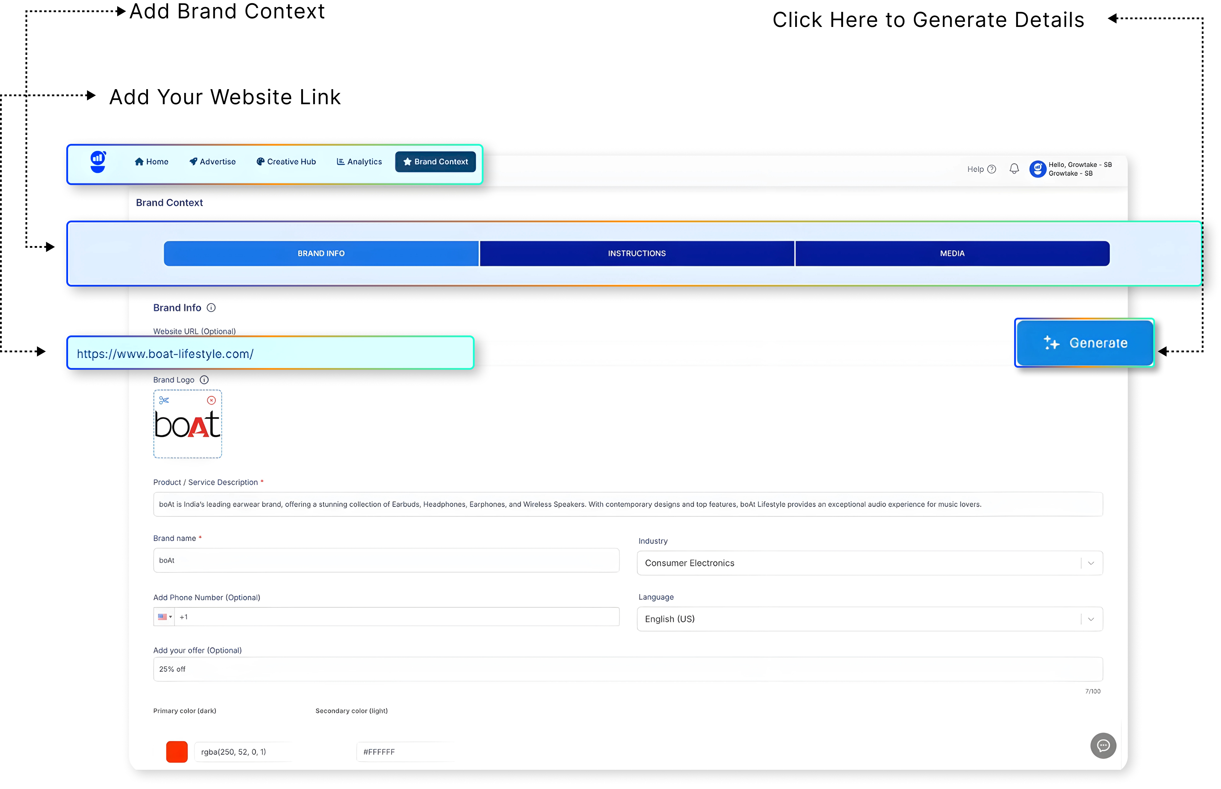Switch to the Media tab
Screen dimensions: 1221x789
tap(952, 254)
